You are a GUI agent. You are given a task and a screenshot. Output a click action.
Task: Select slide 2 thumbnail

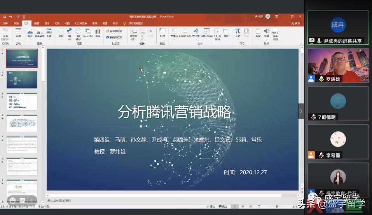[22, 80]
